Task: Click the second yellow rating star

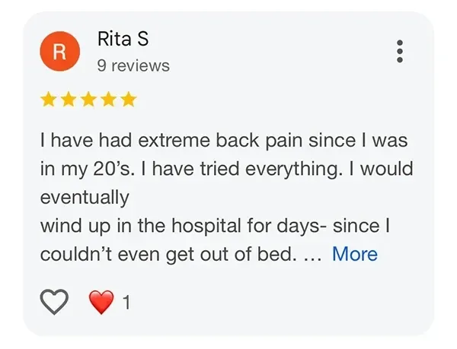Action: coord(69,100)
